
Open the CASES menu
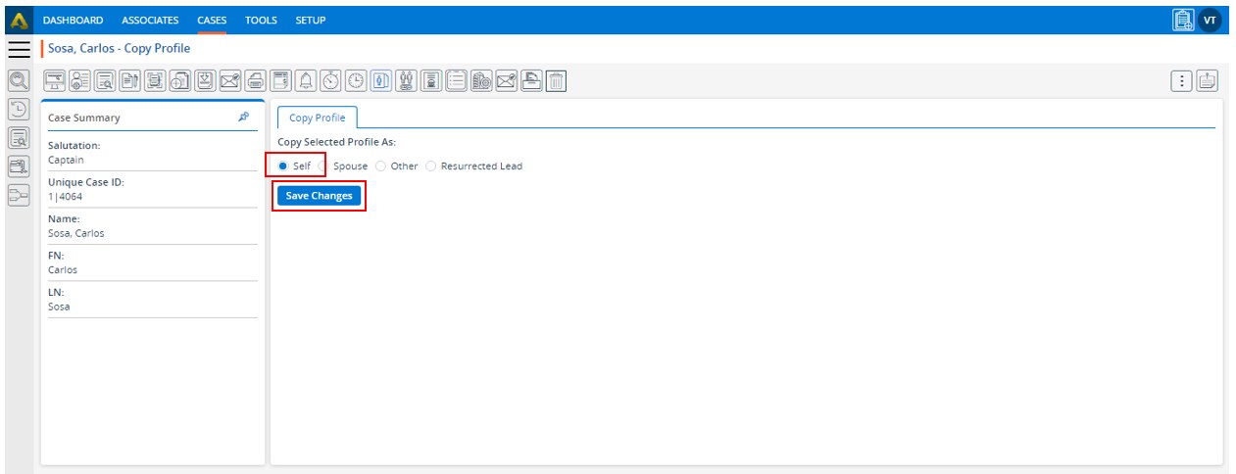coord(212,21)
